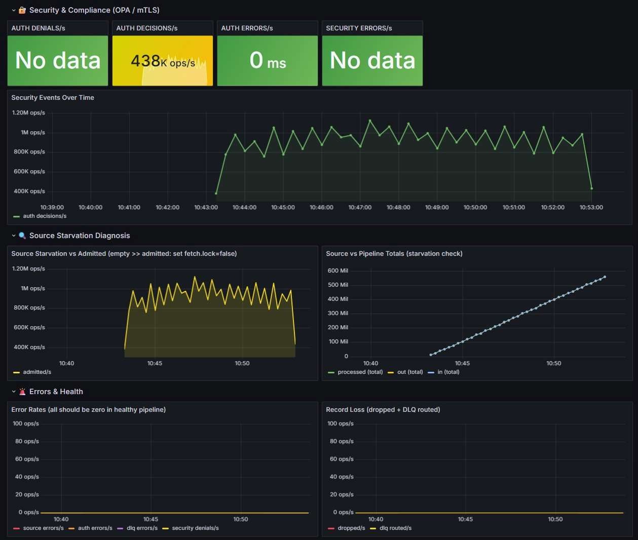Click the magnifier icon beside Source Starvation Diagnosis
This screenshot has width=638, height=540.
pyautogui.click(x=22, y=236)
